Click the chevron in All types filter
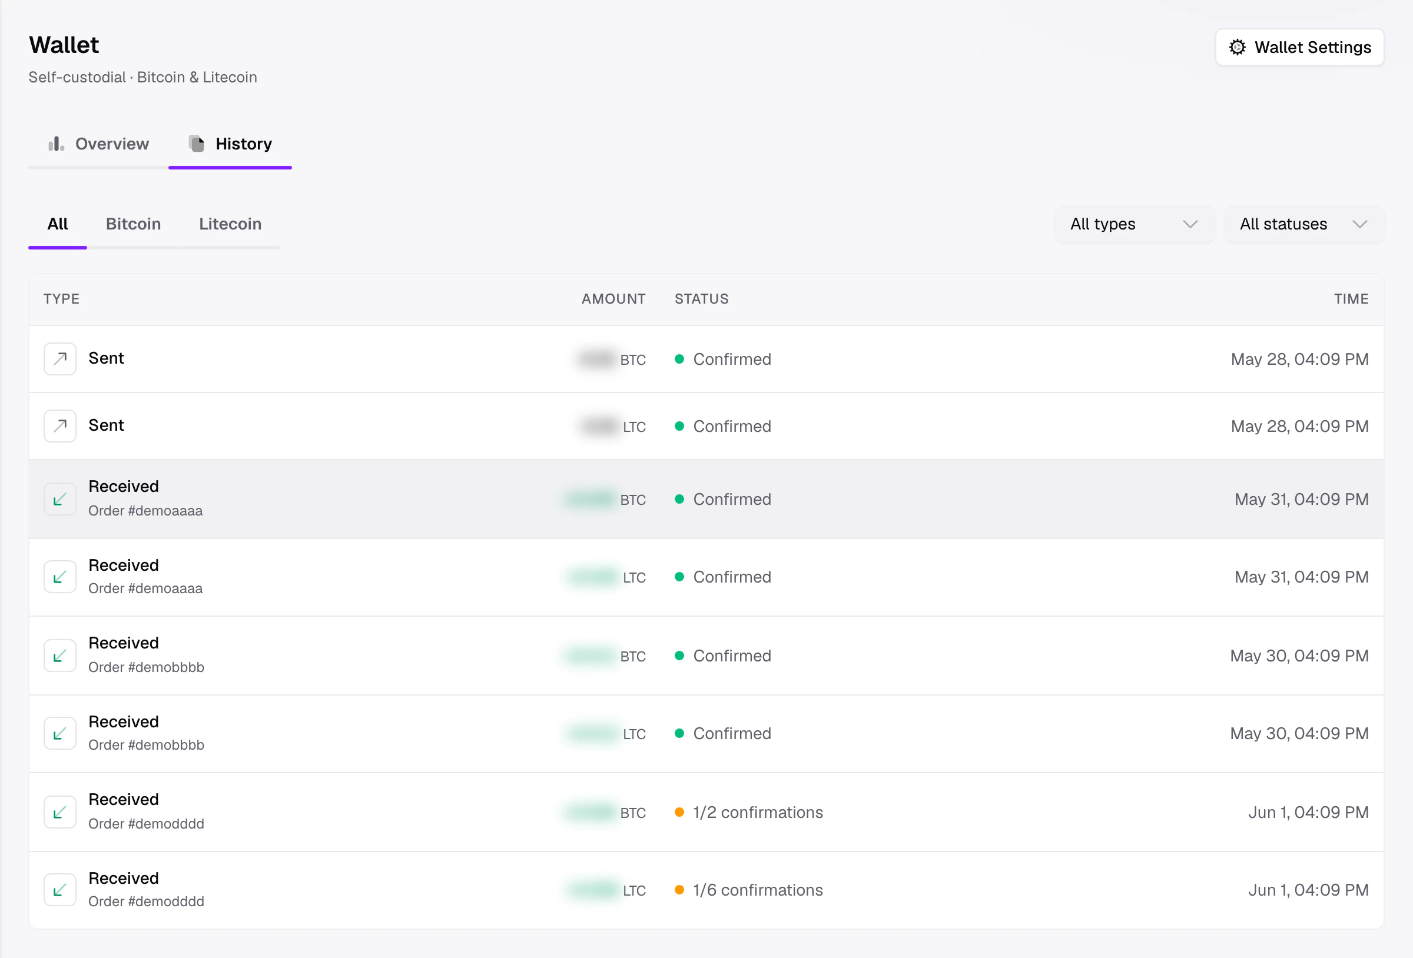The width and height of the screenshot is (1413, 958). (x=1190, y=224)
